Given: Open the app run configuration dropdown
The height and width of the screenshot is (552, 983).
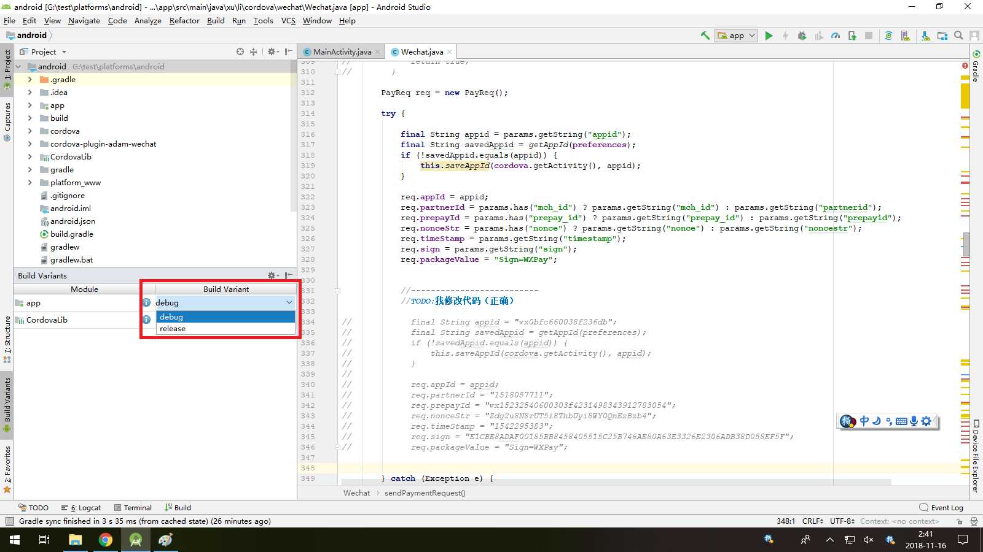Looking at the screenshot, I should (x=737, y=36).
